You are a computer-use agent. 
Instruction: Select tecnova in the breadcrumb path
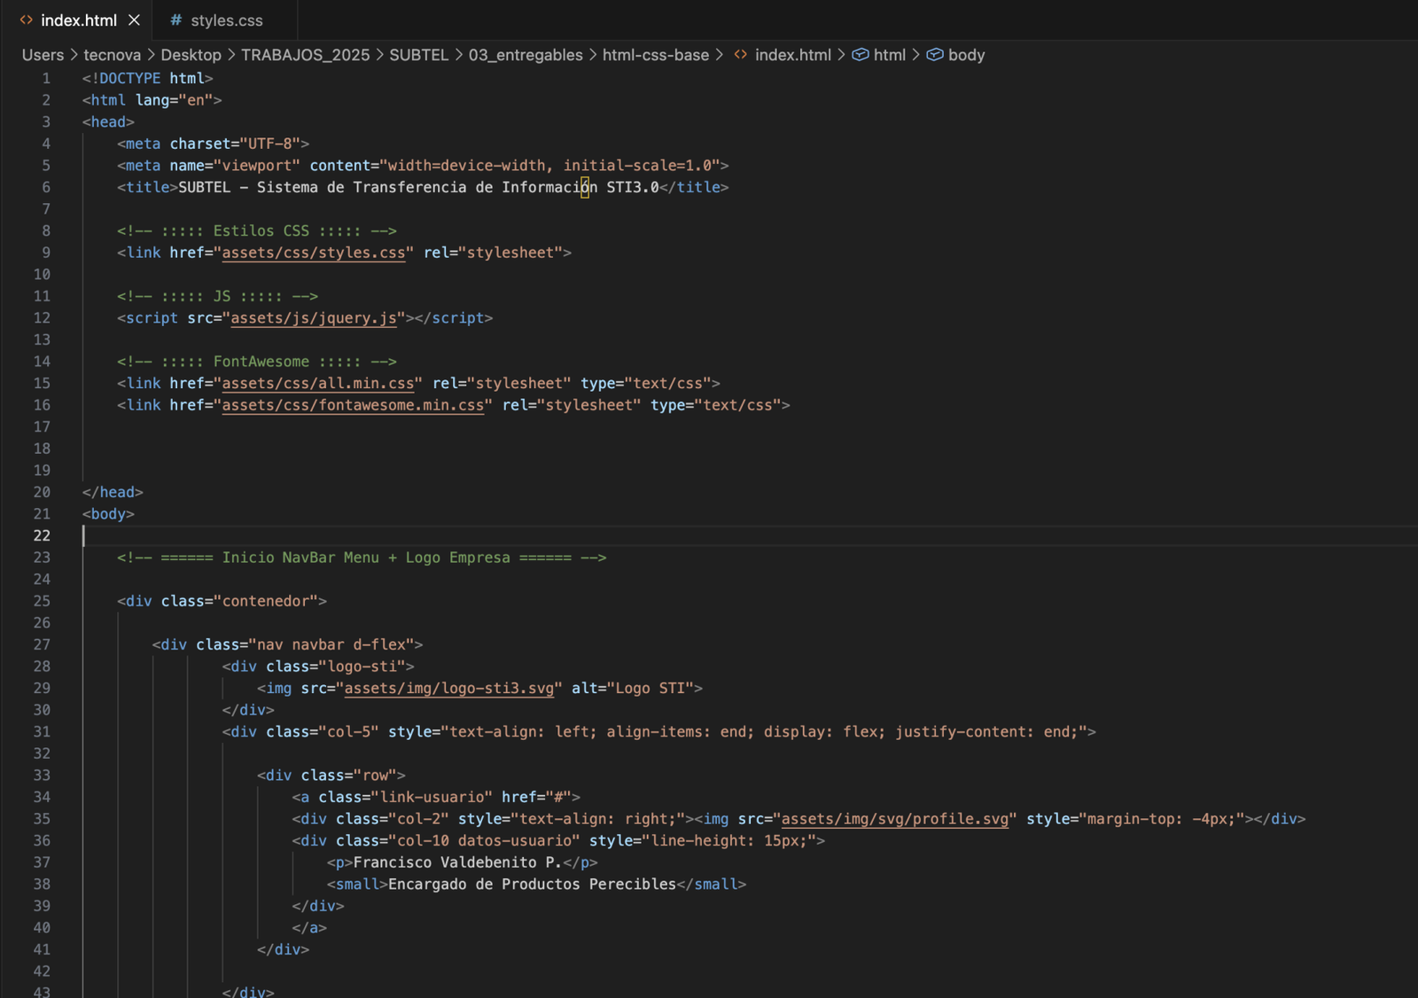pos(112,55)
